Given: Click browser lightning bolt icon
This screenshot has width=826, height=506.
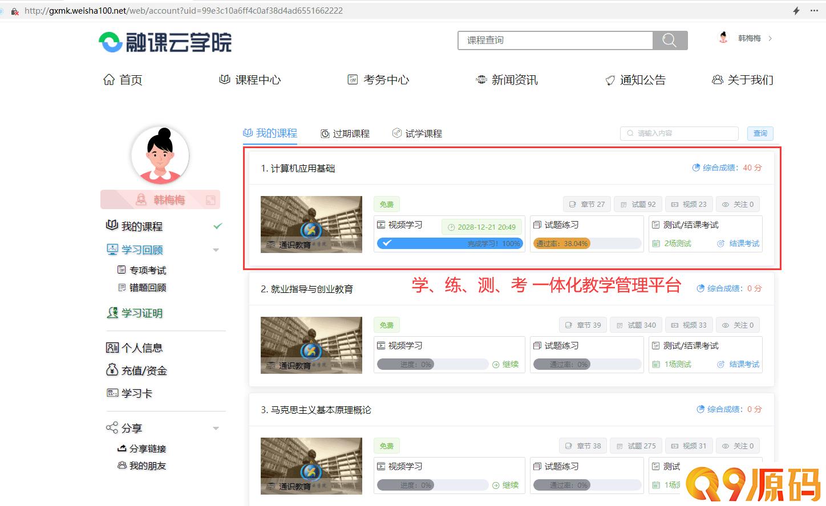Looking at the screenshot, I should point(796,10).
